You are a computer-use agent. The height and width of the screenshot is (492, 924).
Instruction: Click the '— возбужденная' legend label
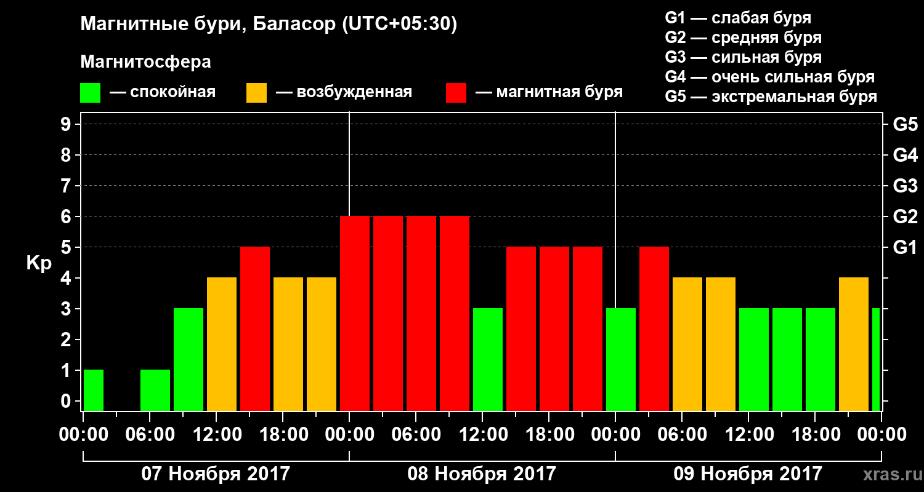click(x=344, y=93)
